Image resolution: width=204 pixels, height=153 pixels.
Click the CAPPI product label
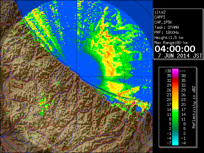click(x=160, y=17)
